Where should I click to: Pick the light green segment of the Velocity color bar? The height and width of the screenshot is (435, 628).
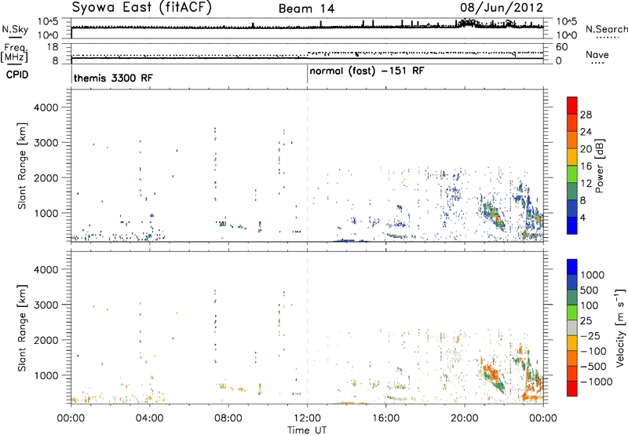coord(572,313)
